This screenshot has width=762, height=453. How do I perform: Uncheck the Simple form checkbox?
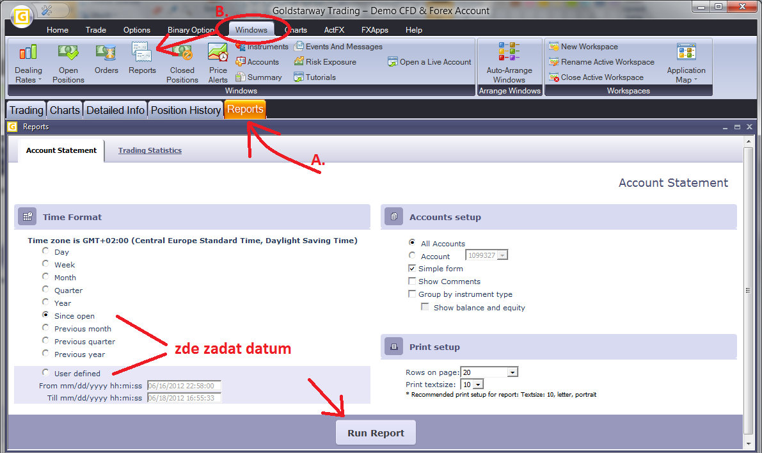[412, 268]
